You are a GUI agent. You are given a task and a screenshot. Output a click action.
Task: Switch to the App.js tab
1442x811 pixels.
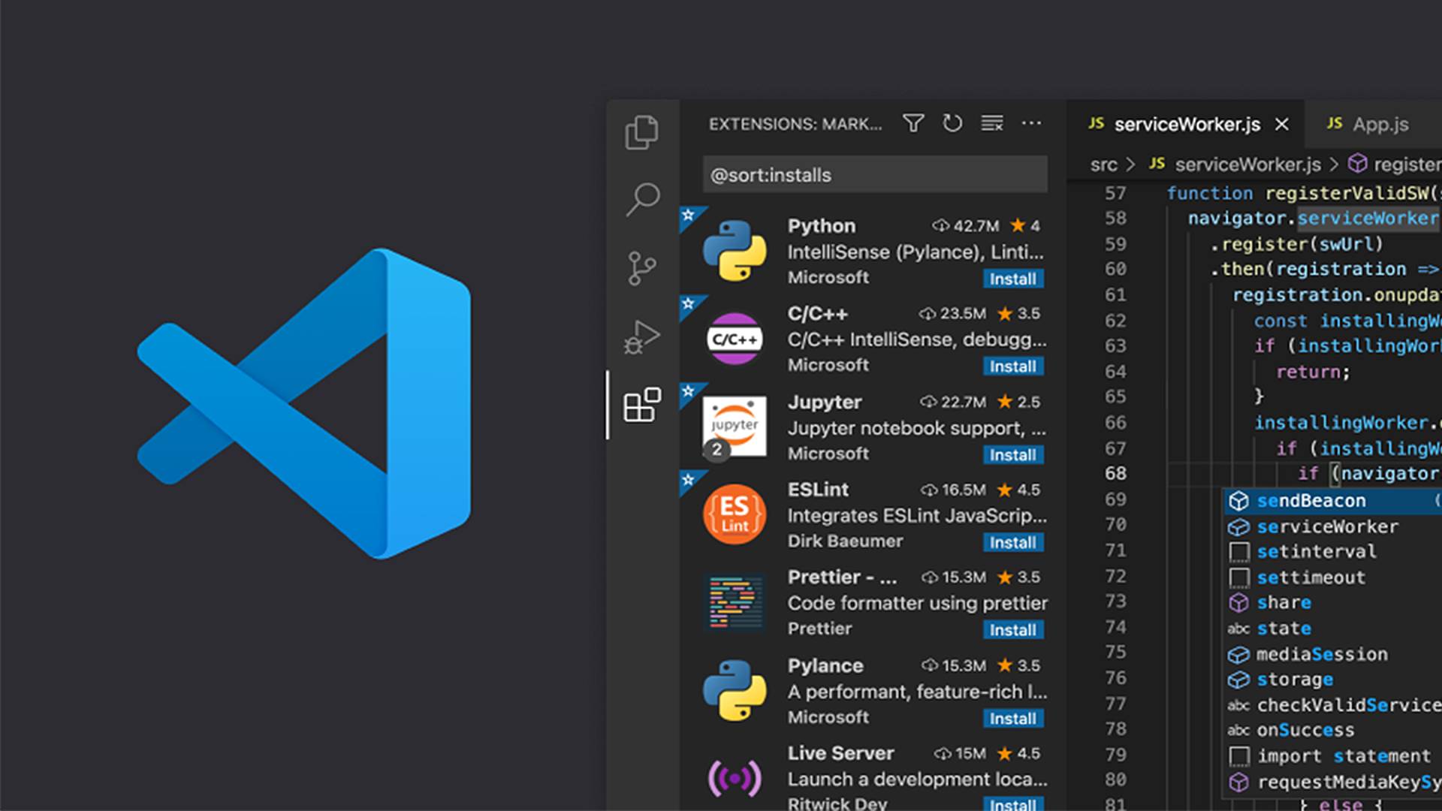coord(1380,125)
